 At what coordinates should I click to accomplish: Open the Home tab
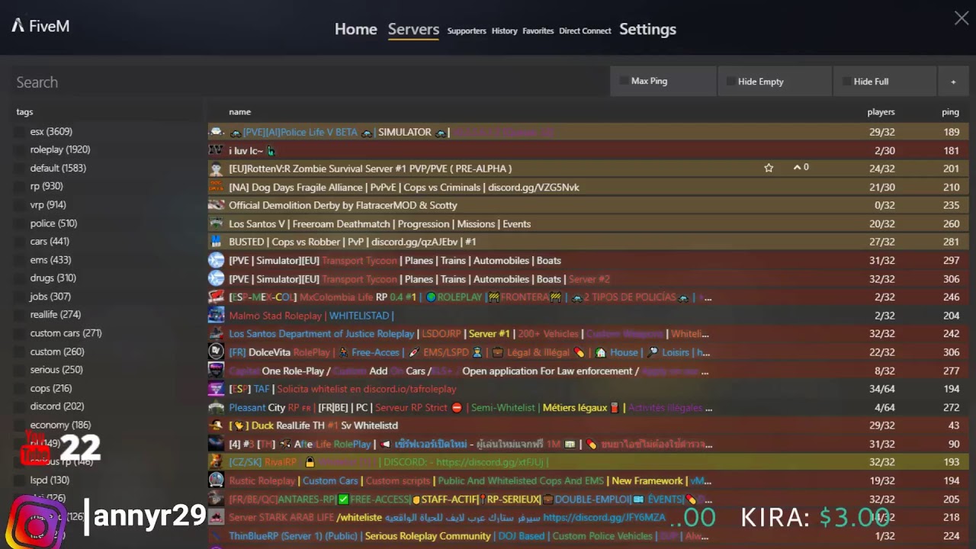coord(355,29)
